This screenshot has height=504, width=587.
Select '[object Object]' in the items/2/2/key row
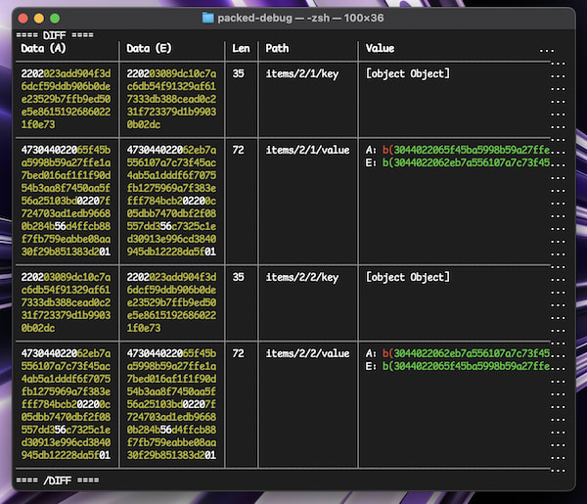pyautogui.click(x=408, y=278)
